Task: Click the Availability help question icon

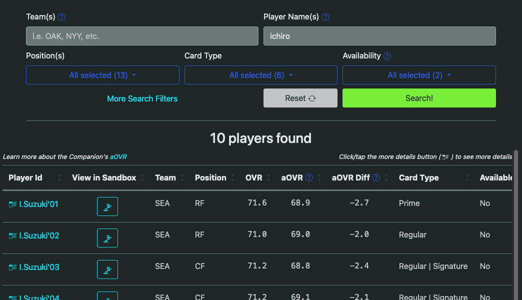Action: click(387, 56)
